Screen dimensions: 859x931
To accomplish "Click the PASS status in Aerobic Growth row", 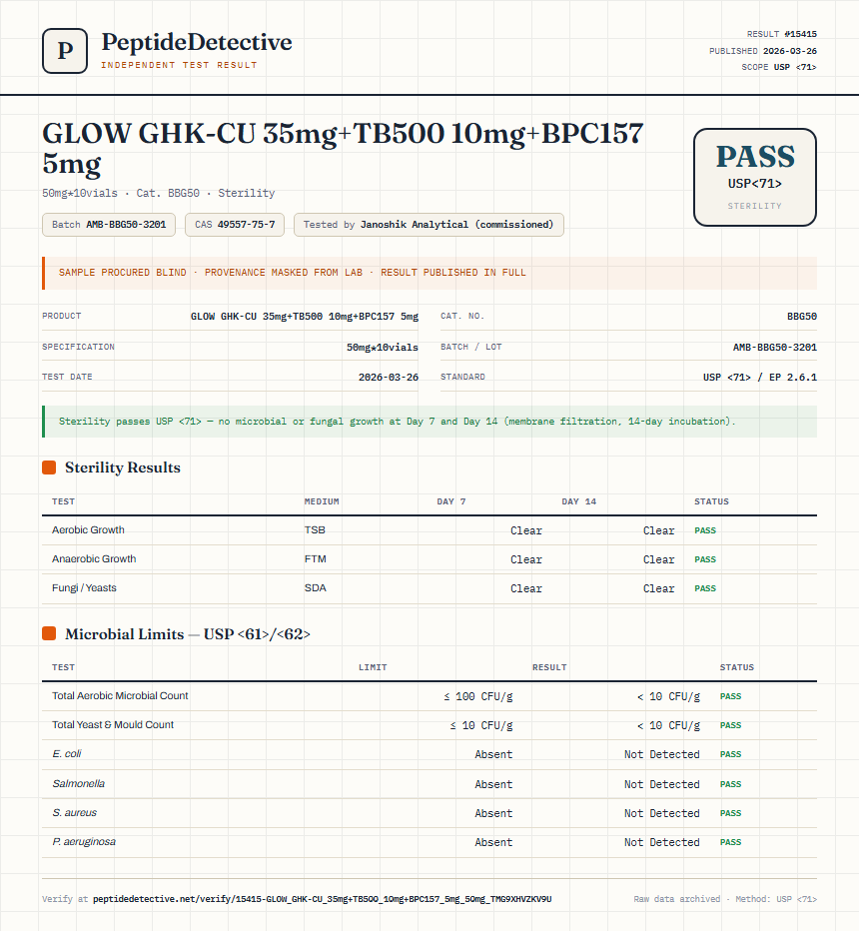I will (x=705, y=530).
